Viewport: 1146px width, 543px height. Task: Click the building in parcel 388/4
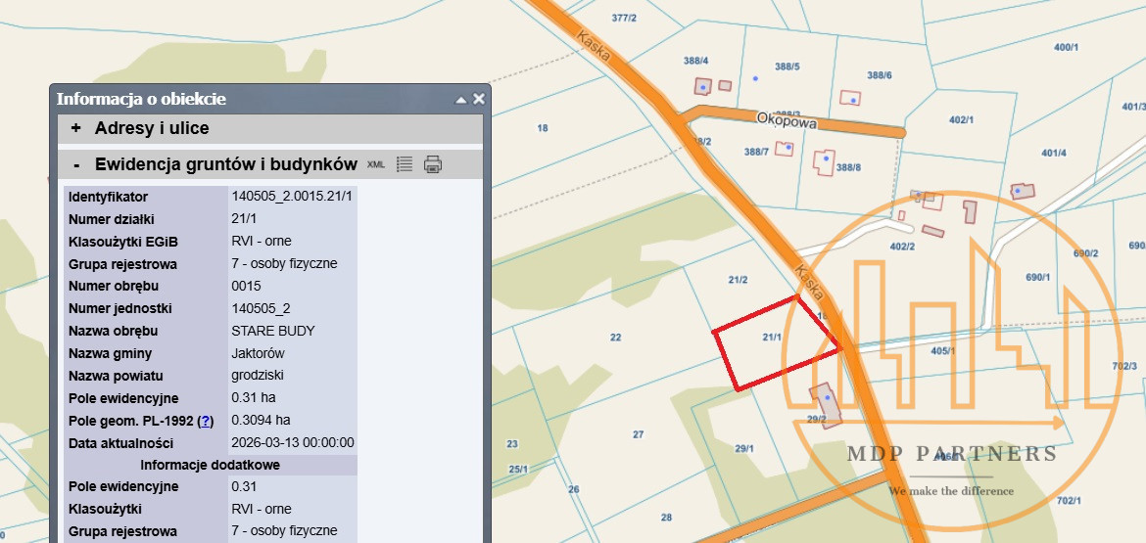[x=702, y=86]
